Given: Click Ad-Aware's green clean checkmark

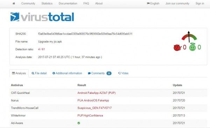Looking at the screenshot, I should click(x=79, y=123).
